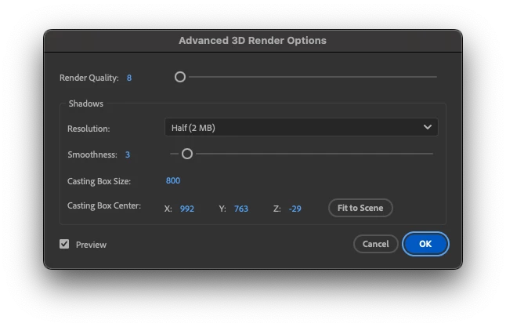506x327 pixels.
Task: Click the Casting Box Size label
Action: [x=99, y=181]
